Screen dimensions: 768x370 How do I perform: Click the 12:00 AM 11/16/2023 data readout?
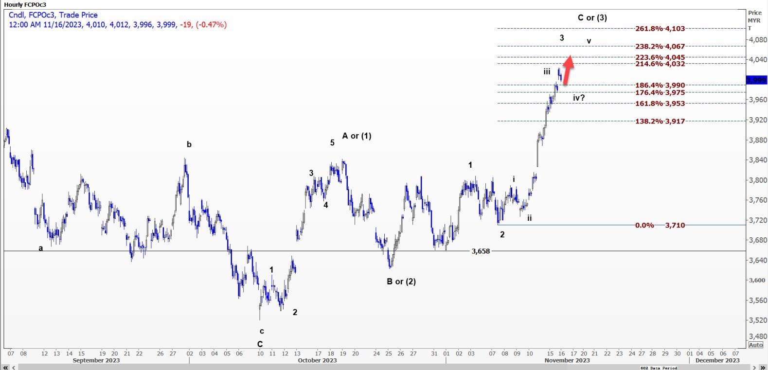[x=118, y=24]
